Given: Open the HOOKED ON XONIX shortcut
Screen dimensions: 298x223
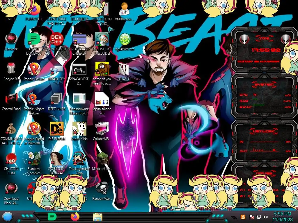Looking at the screenshot, I should click(102, 14).
